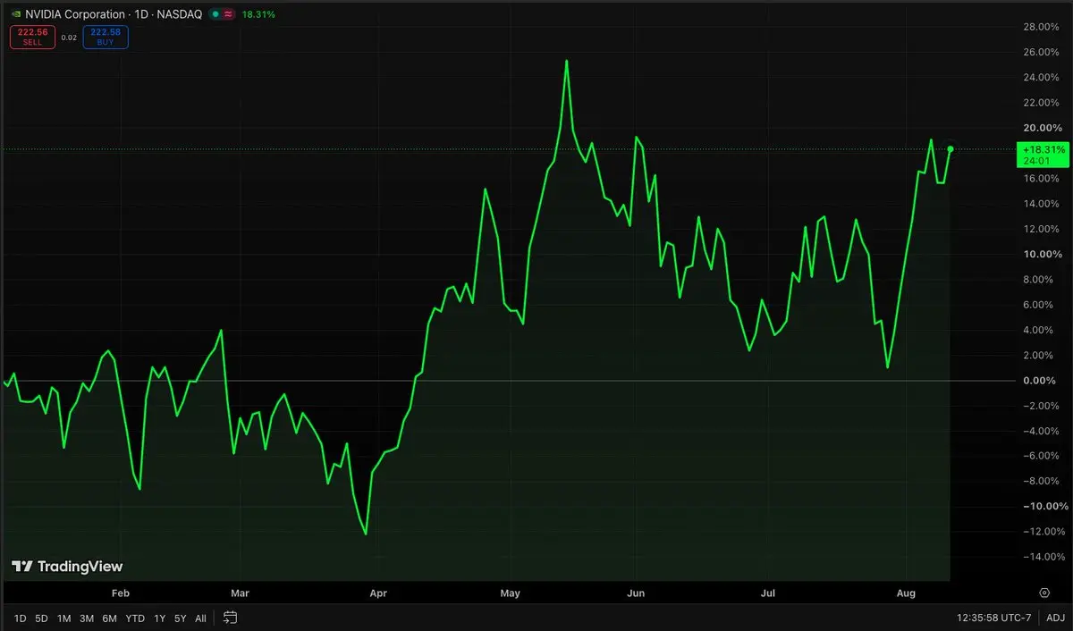
Task: Select the 5Y time range
Action: (181, 618)
